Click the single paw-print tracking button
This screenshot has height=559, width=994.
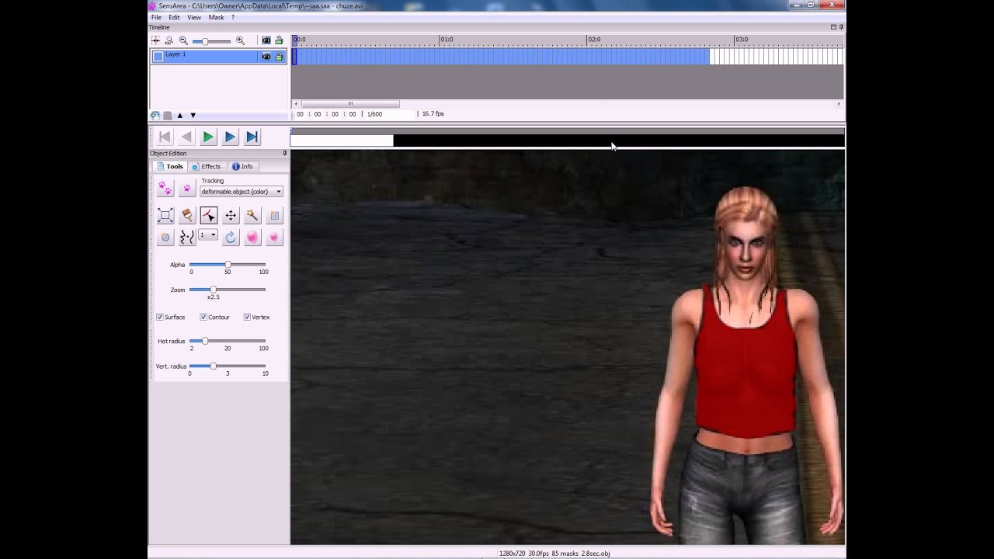coord(186,188)
